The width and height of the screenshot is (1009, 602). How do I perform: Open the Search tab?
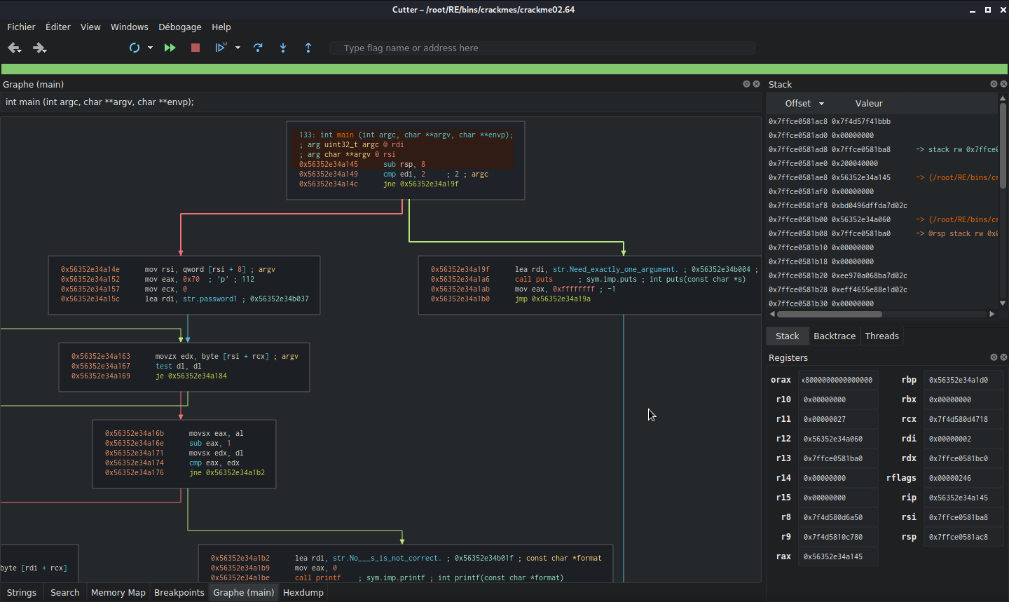tap(65, 592)
